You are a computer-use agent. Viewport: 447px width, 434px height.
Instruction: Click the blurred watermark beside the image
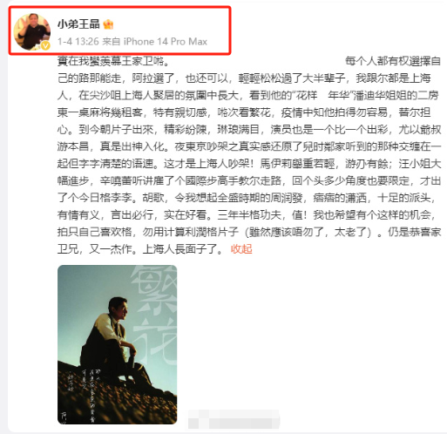(234, 419)
